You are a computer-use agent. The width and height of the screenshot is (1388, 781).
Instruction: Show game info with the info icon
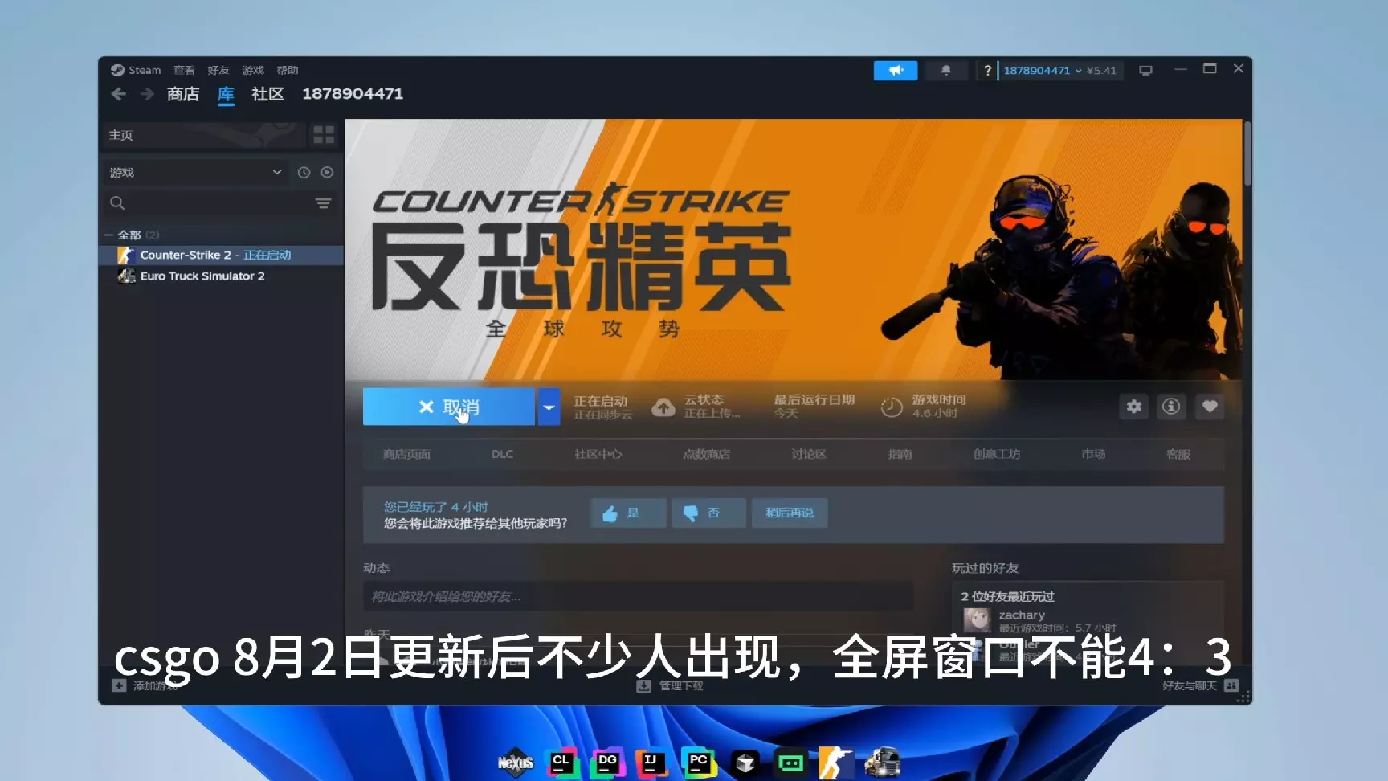coord(1171,407)
